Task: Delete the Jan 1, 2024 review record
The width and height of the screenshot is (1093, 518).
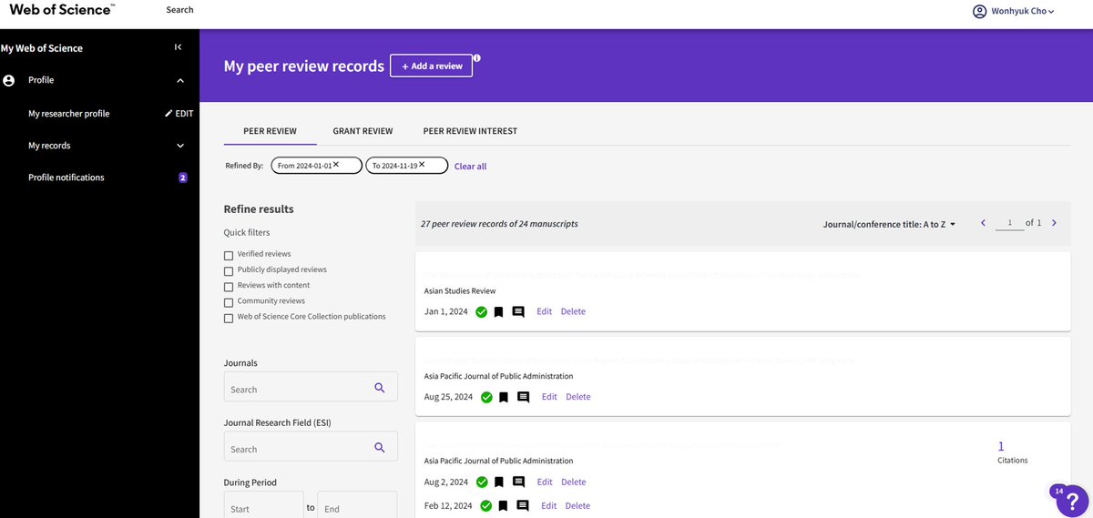Action: 573,311
